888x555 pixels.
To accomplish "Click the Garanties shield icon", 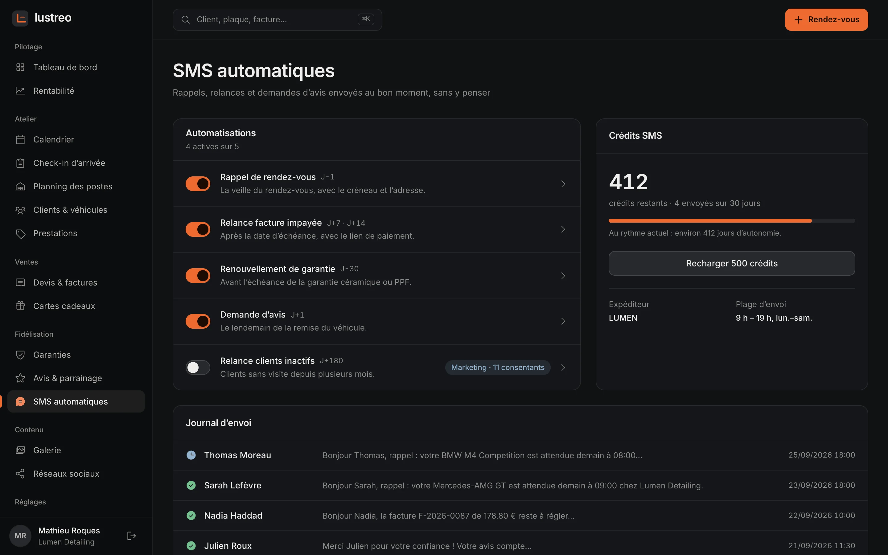I will coord(20,355).
